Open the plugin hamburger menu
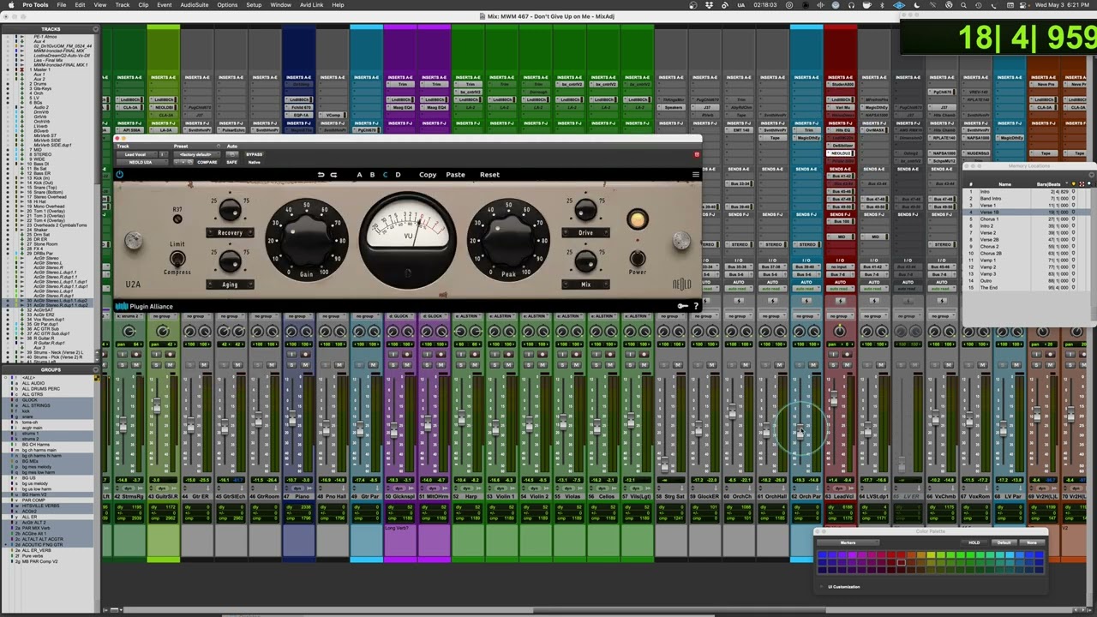1097x617 pixels. pyautogui.click(x=695, y=175)
